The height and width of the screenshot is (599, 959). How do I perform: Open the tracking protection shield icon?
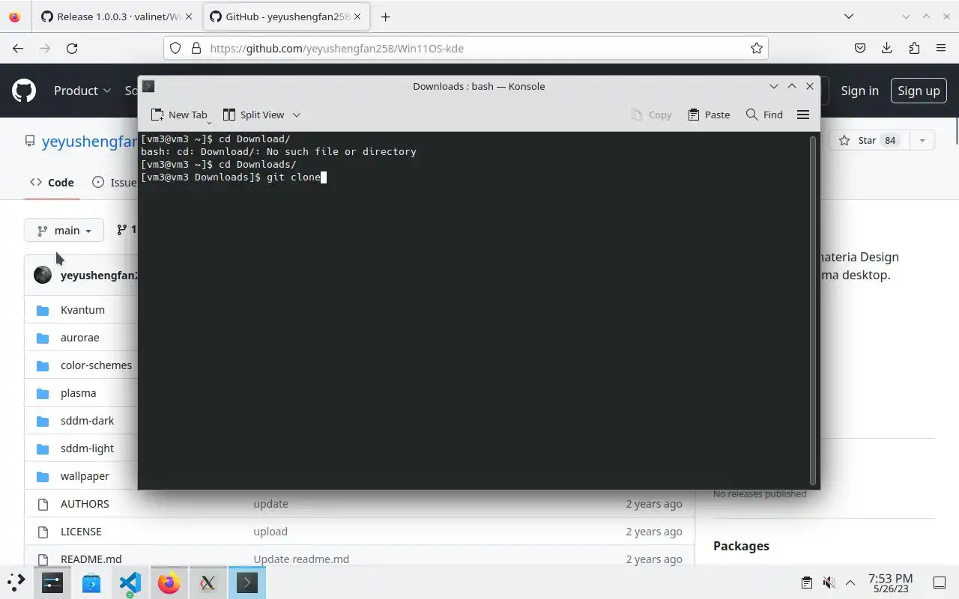[x=175, y=48]
